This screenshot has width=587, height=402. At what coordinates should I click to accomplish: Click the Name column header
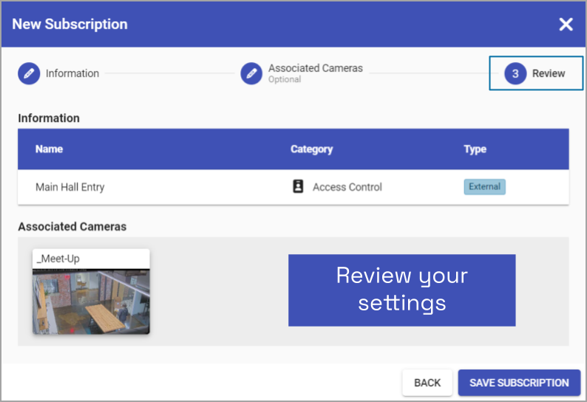pos(49,149)
